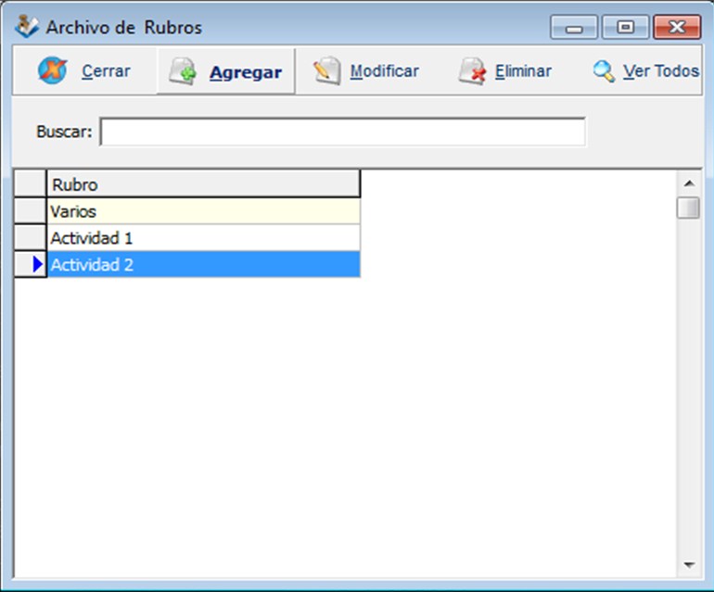
Task: Click the row selector beside Actividad 2
Action: [x=31, y=265]
